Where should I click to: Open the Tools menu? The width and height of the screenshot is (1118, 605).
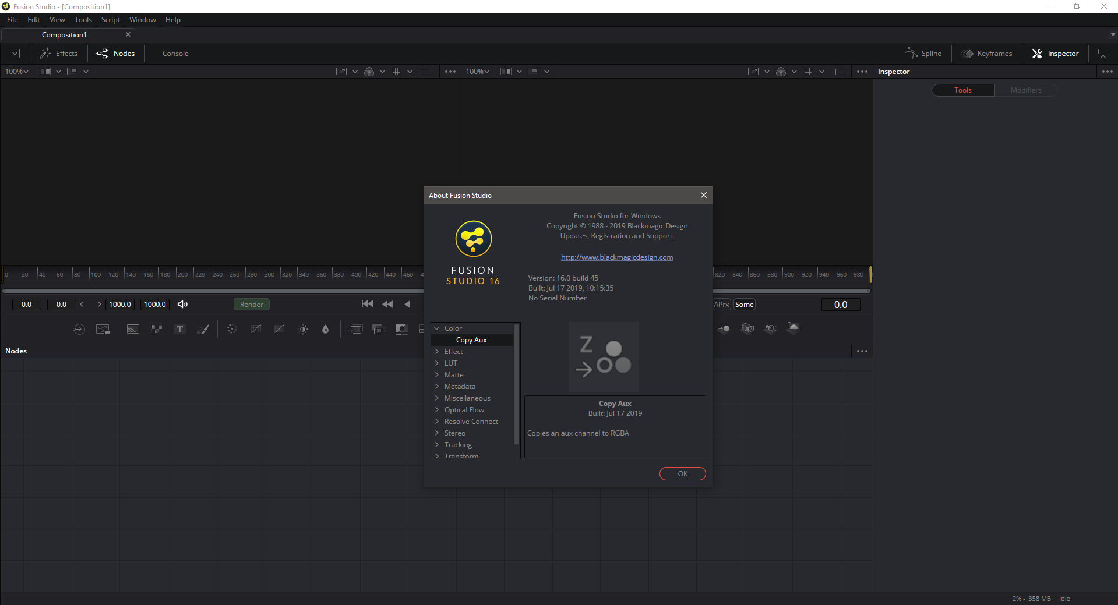(83, 20)
